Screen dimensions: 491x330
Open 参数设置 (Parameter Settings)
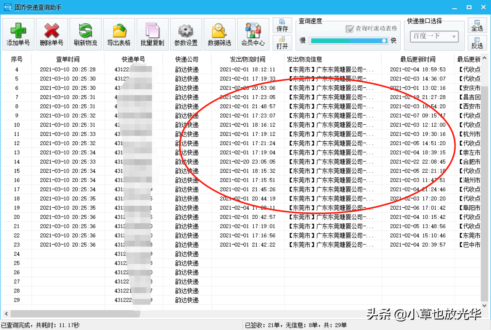pyautogui.click(x=186, y=34)
